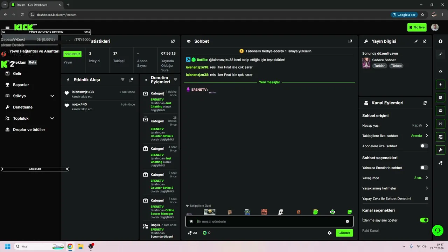Toggle the wrench widget in right rail

click(440, 150)
